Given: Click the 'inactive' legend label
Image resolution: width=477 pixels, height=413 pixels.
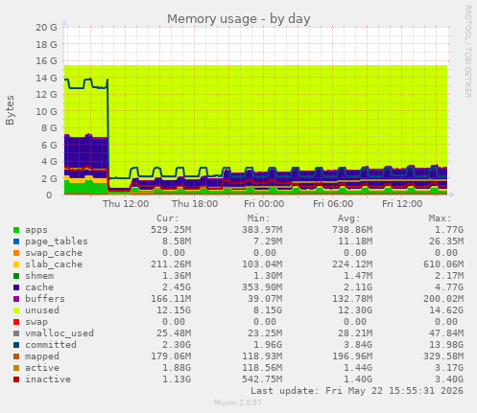Looking at the screenshot, I should (48, 379).
